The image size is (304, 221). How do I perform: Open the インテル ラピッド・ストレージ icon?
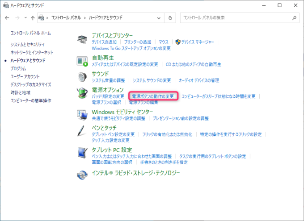82,175
